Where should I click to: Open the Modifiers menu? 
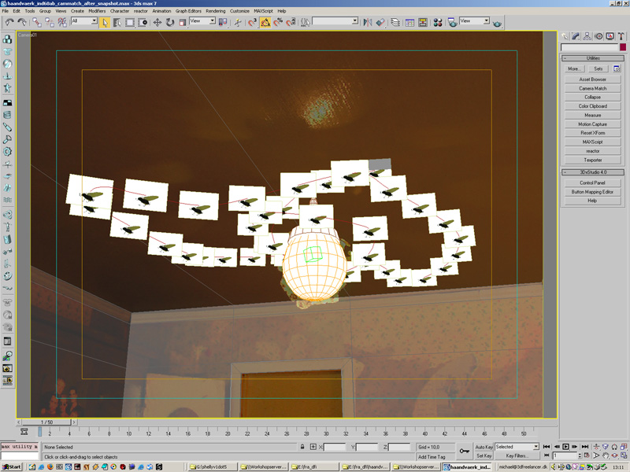coord(97,11)
